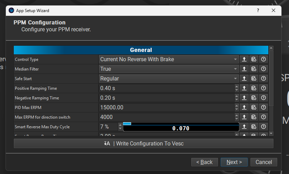Go back with the Back button

204,162
